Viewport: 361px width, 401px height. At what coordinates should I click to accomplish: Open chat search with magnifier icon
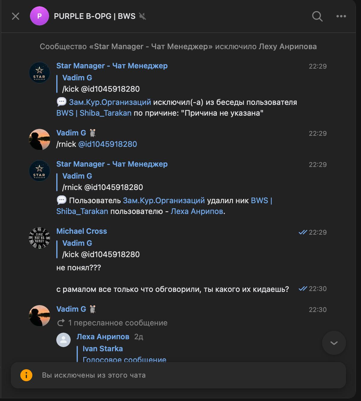(317, 16)
